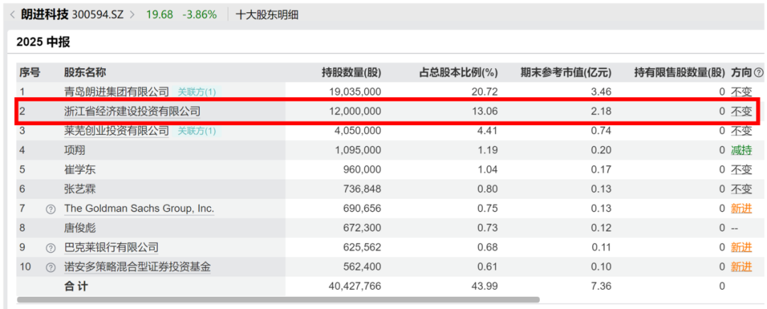This screenshot has width=767, height=309.
Task: Click the 莱芜创业投资有限公司 shareholder name
Action: [116, 131]
